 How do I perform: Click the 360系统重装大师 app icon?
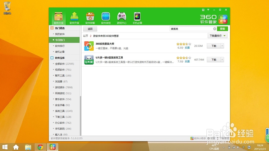click(x=89, y=46)
